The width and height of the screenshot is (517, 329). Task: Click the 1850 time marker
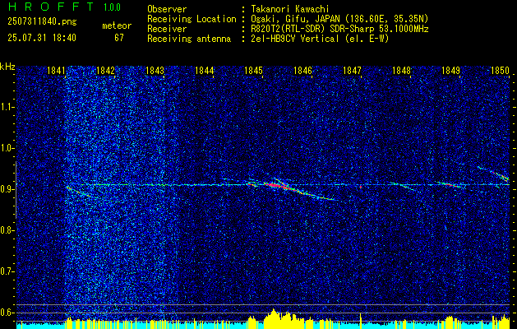pos(500,70)
